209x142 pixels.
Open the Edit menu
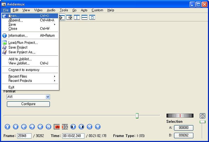point(15,10)
